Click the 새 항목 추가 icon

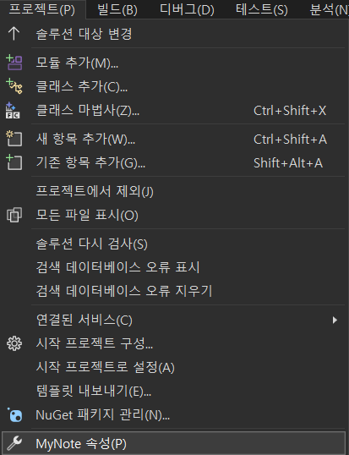(14, 139)
